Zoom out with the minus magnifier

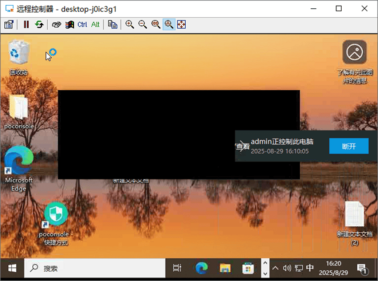(x=142, y=24)
